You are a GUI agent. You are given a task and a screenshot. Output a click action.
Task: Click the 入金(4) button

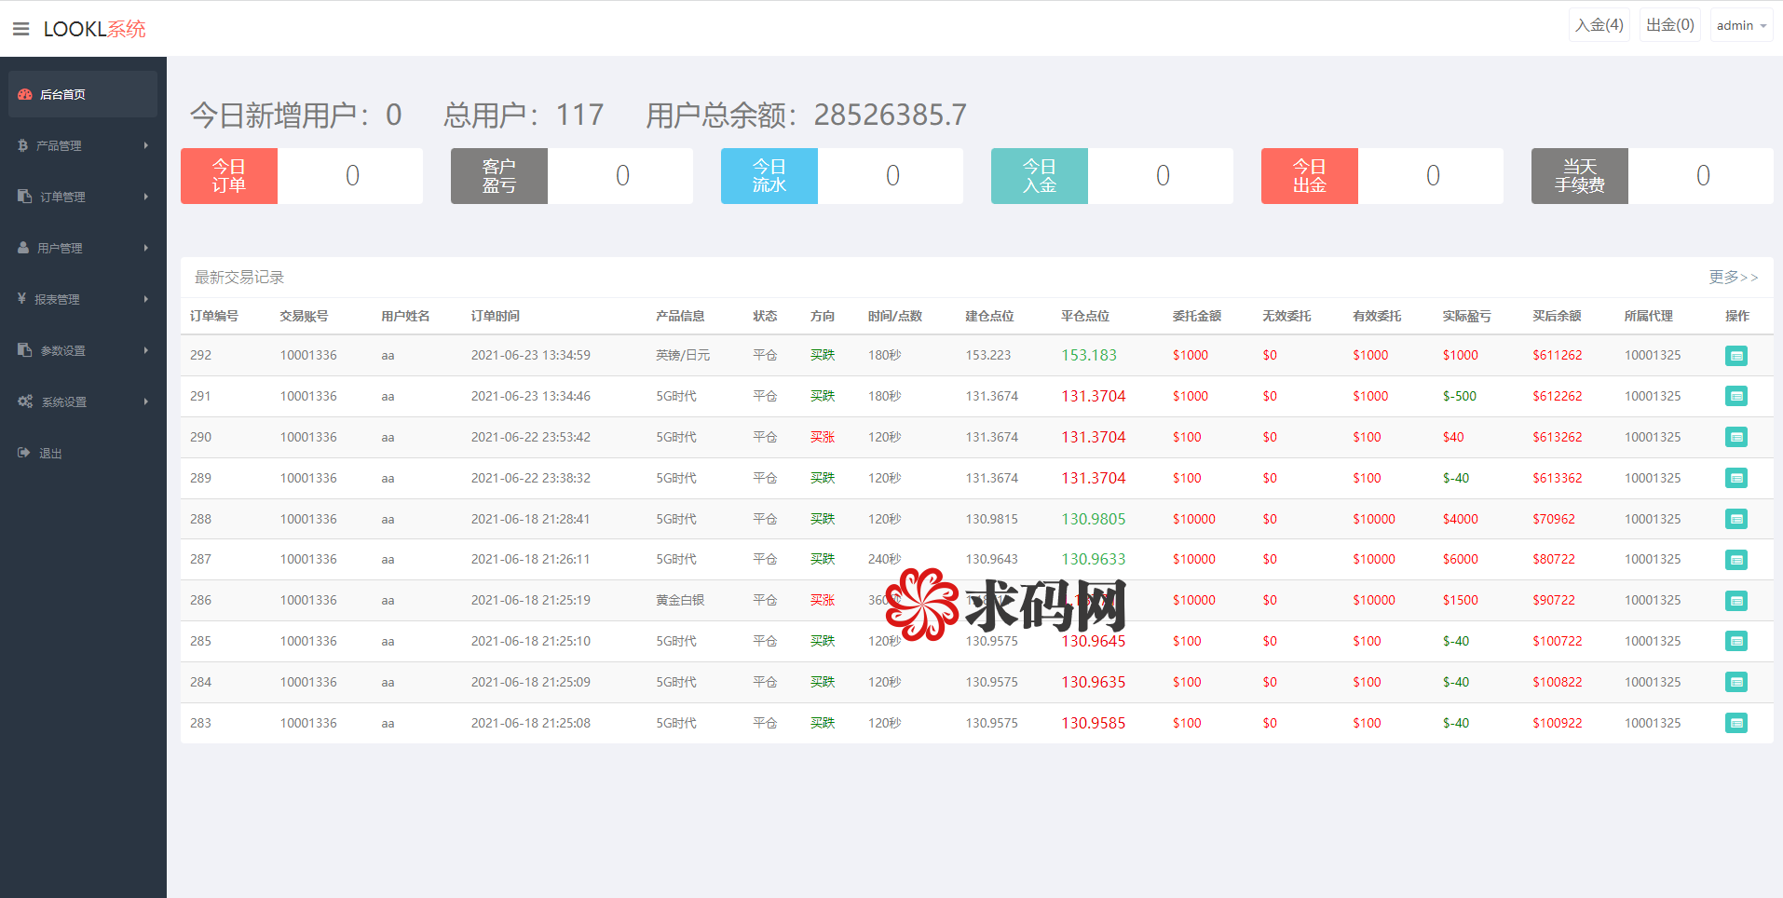point(1599,25)
